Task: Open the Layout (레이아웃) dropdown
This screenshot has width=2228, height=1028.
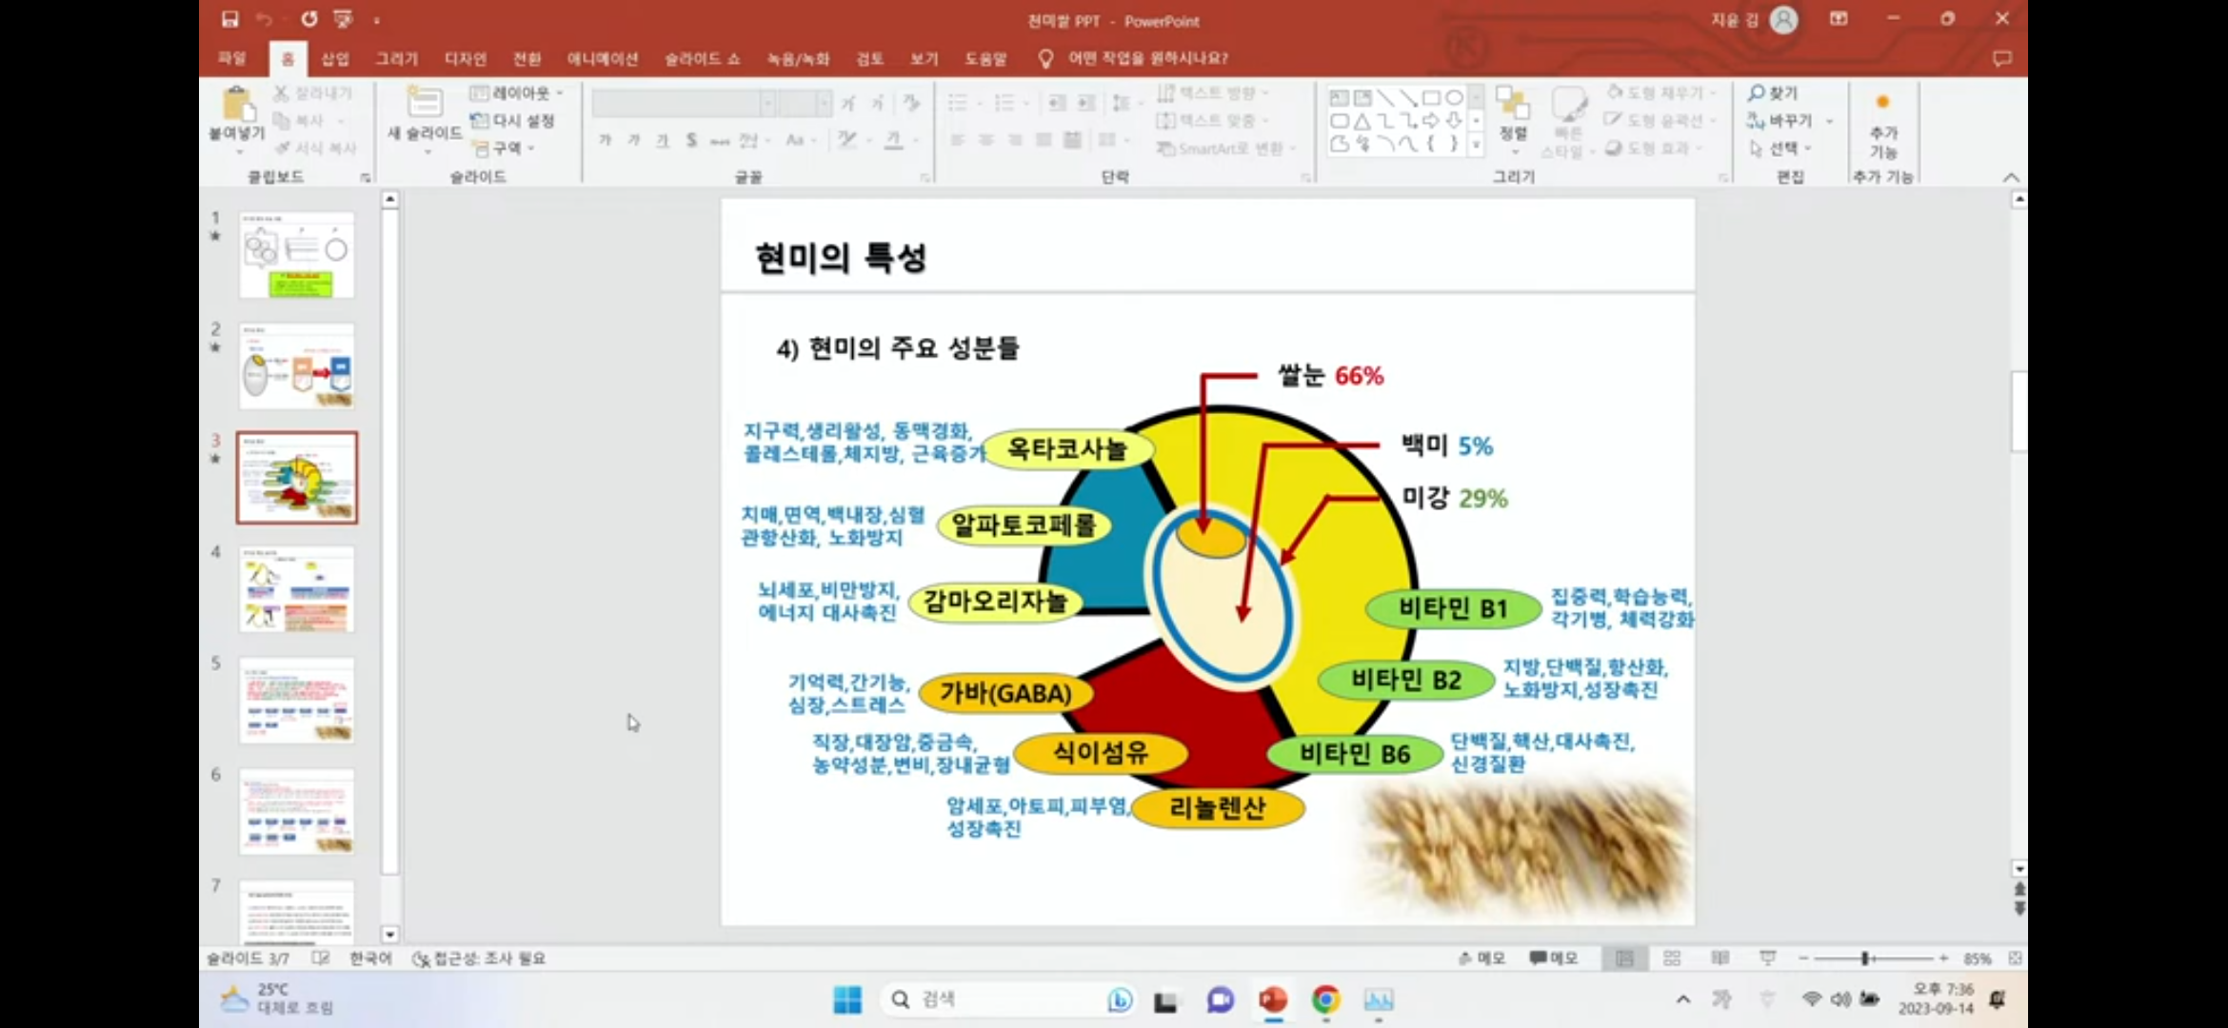Action: (517, 93)
